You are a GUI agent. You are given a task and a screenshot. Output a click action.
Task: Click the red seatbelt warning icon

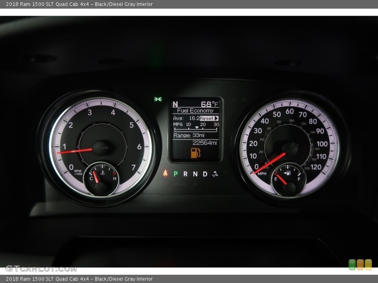pos(165,173)
